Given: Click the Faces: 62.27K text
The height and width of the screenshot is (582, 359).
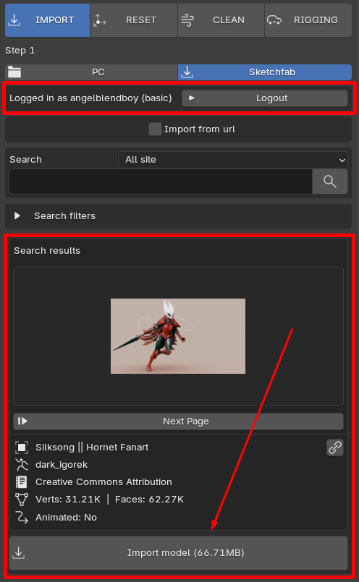Looking at the screenshot, I should (149, 500).
